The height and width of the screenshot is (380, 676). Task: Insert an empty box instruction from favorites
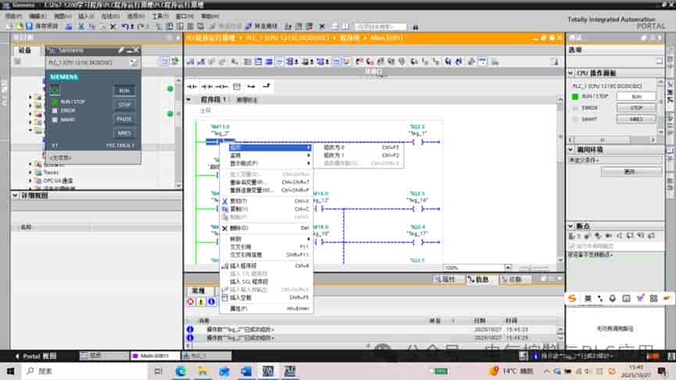click(237, 87)
